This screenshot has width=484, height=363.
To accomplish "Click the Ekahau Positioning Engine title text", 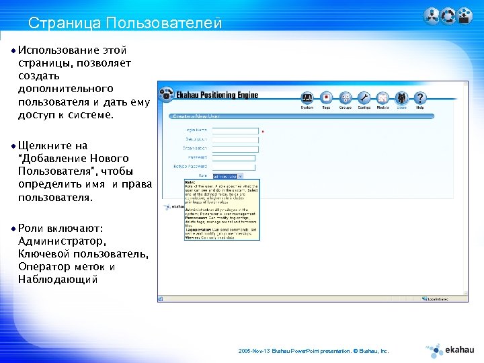I will [x=217, y=95].
